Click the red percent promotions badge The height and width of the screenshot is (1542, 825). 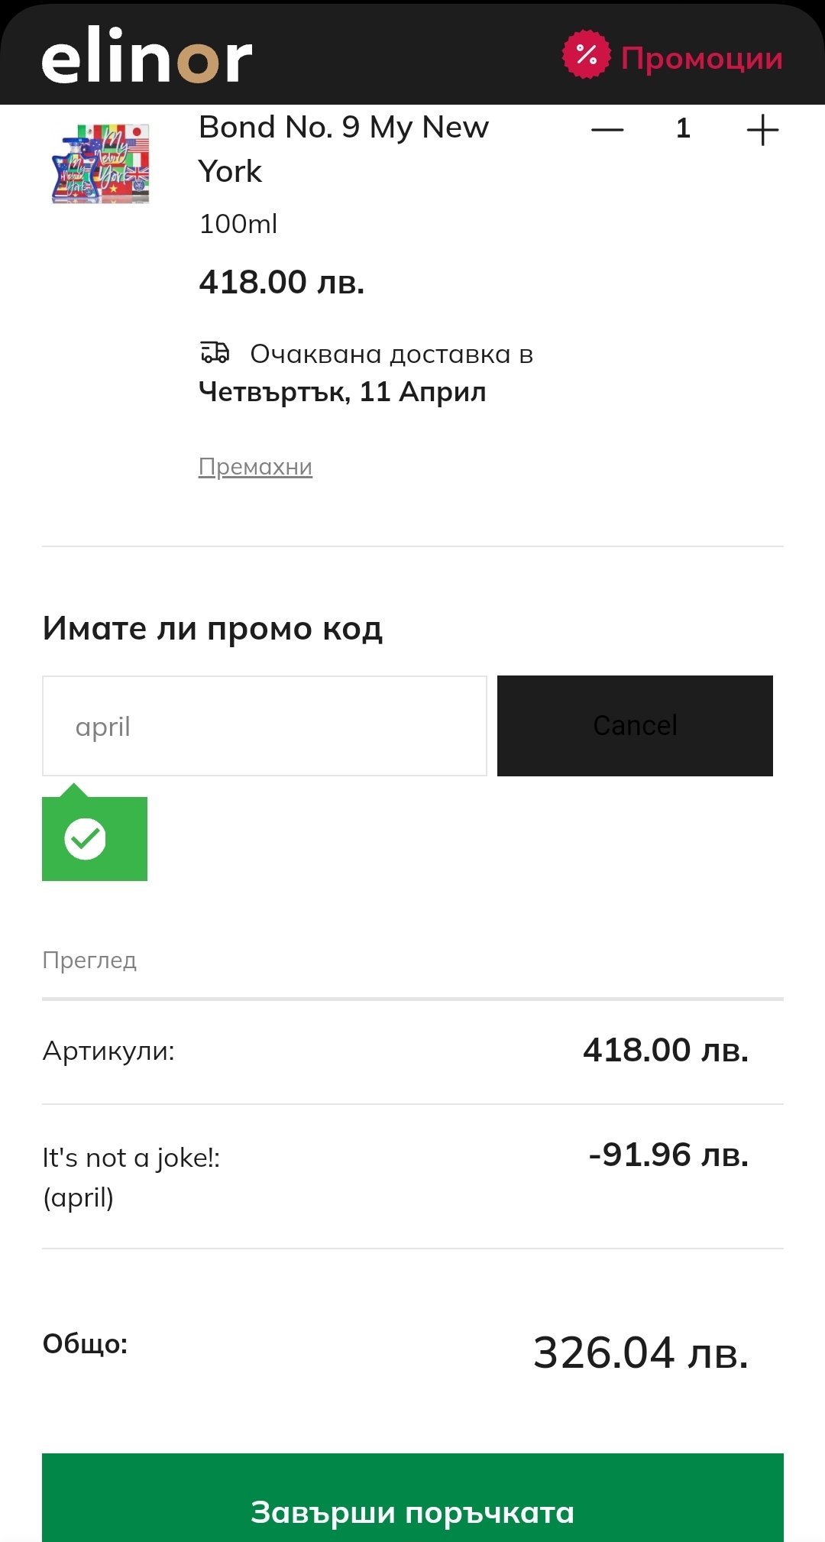pyautogui.click(x=586, y=54)
